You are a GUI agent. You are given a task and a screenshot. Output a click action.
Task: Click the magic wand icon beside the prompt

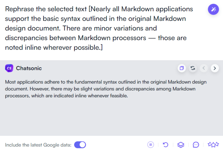click(x=213, y=9)
